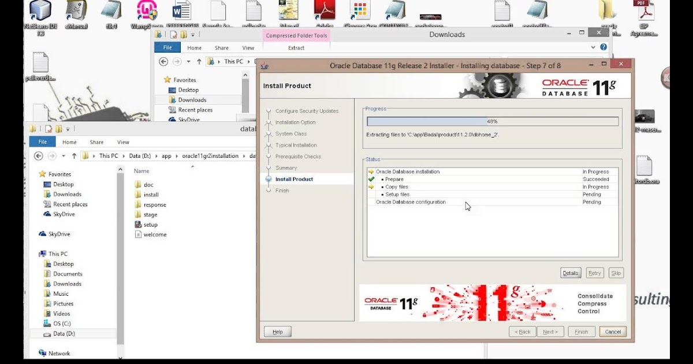The image size is (693, 364).
Task: Open File menu in database folder window
Action: pyautogui.click(x=42, y=142)
